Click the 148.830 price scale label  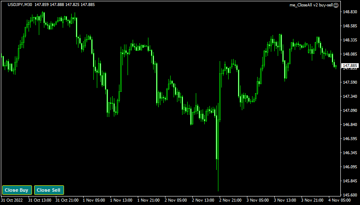[x=350, y=12]
